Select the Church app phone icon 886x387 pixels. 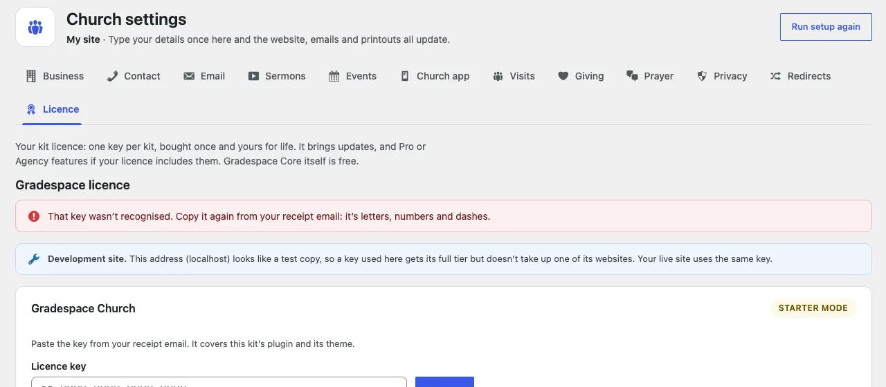[x=405, y=76]
